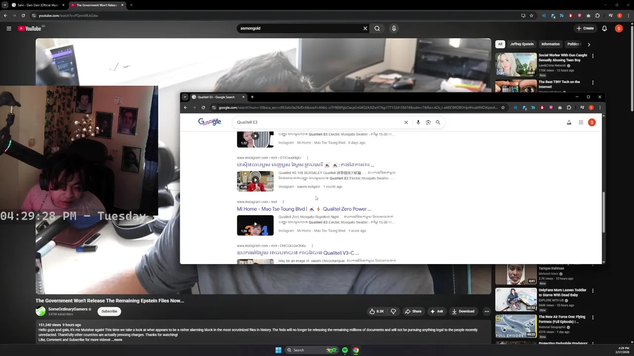The image size is (634, 356).
Task: Open options for OnlyFans Mom Leaves Toddler video
Action: [592, 291]
